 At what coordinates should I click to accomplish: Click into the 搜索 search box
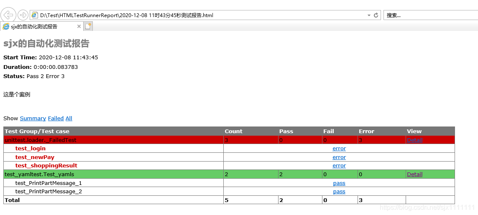430,15
